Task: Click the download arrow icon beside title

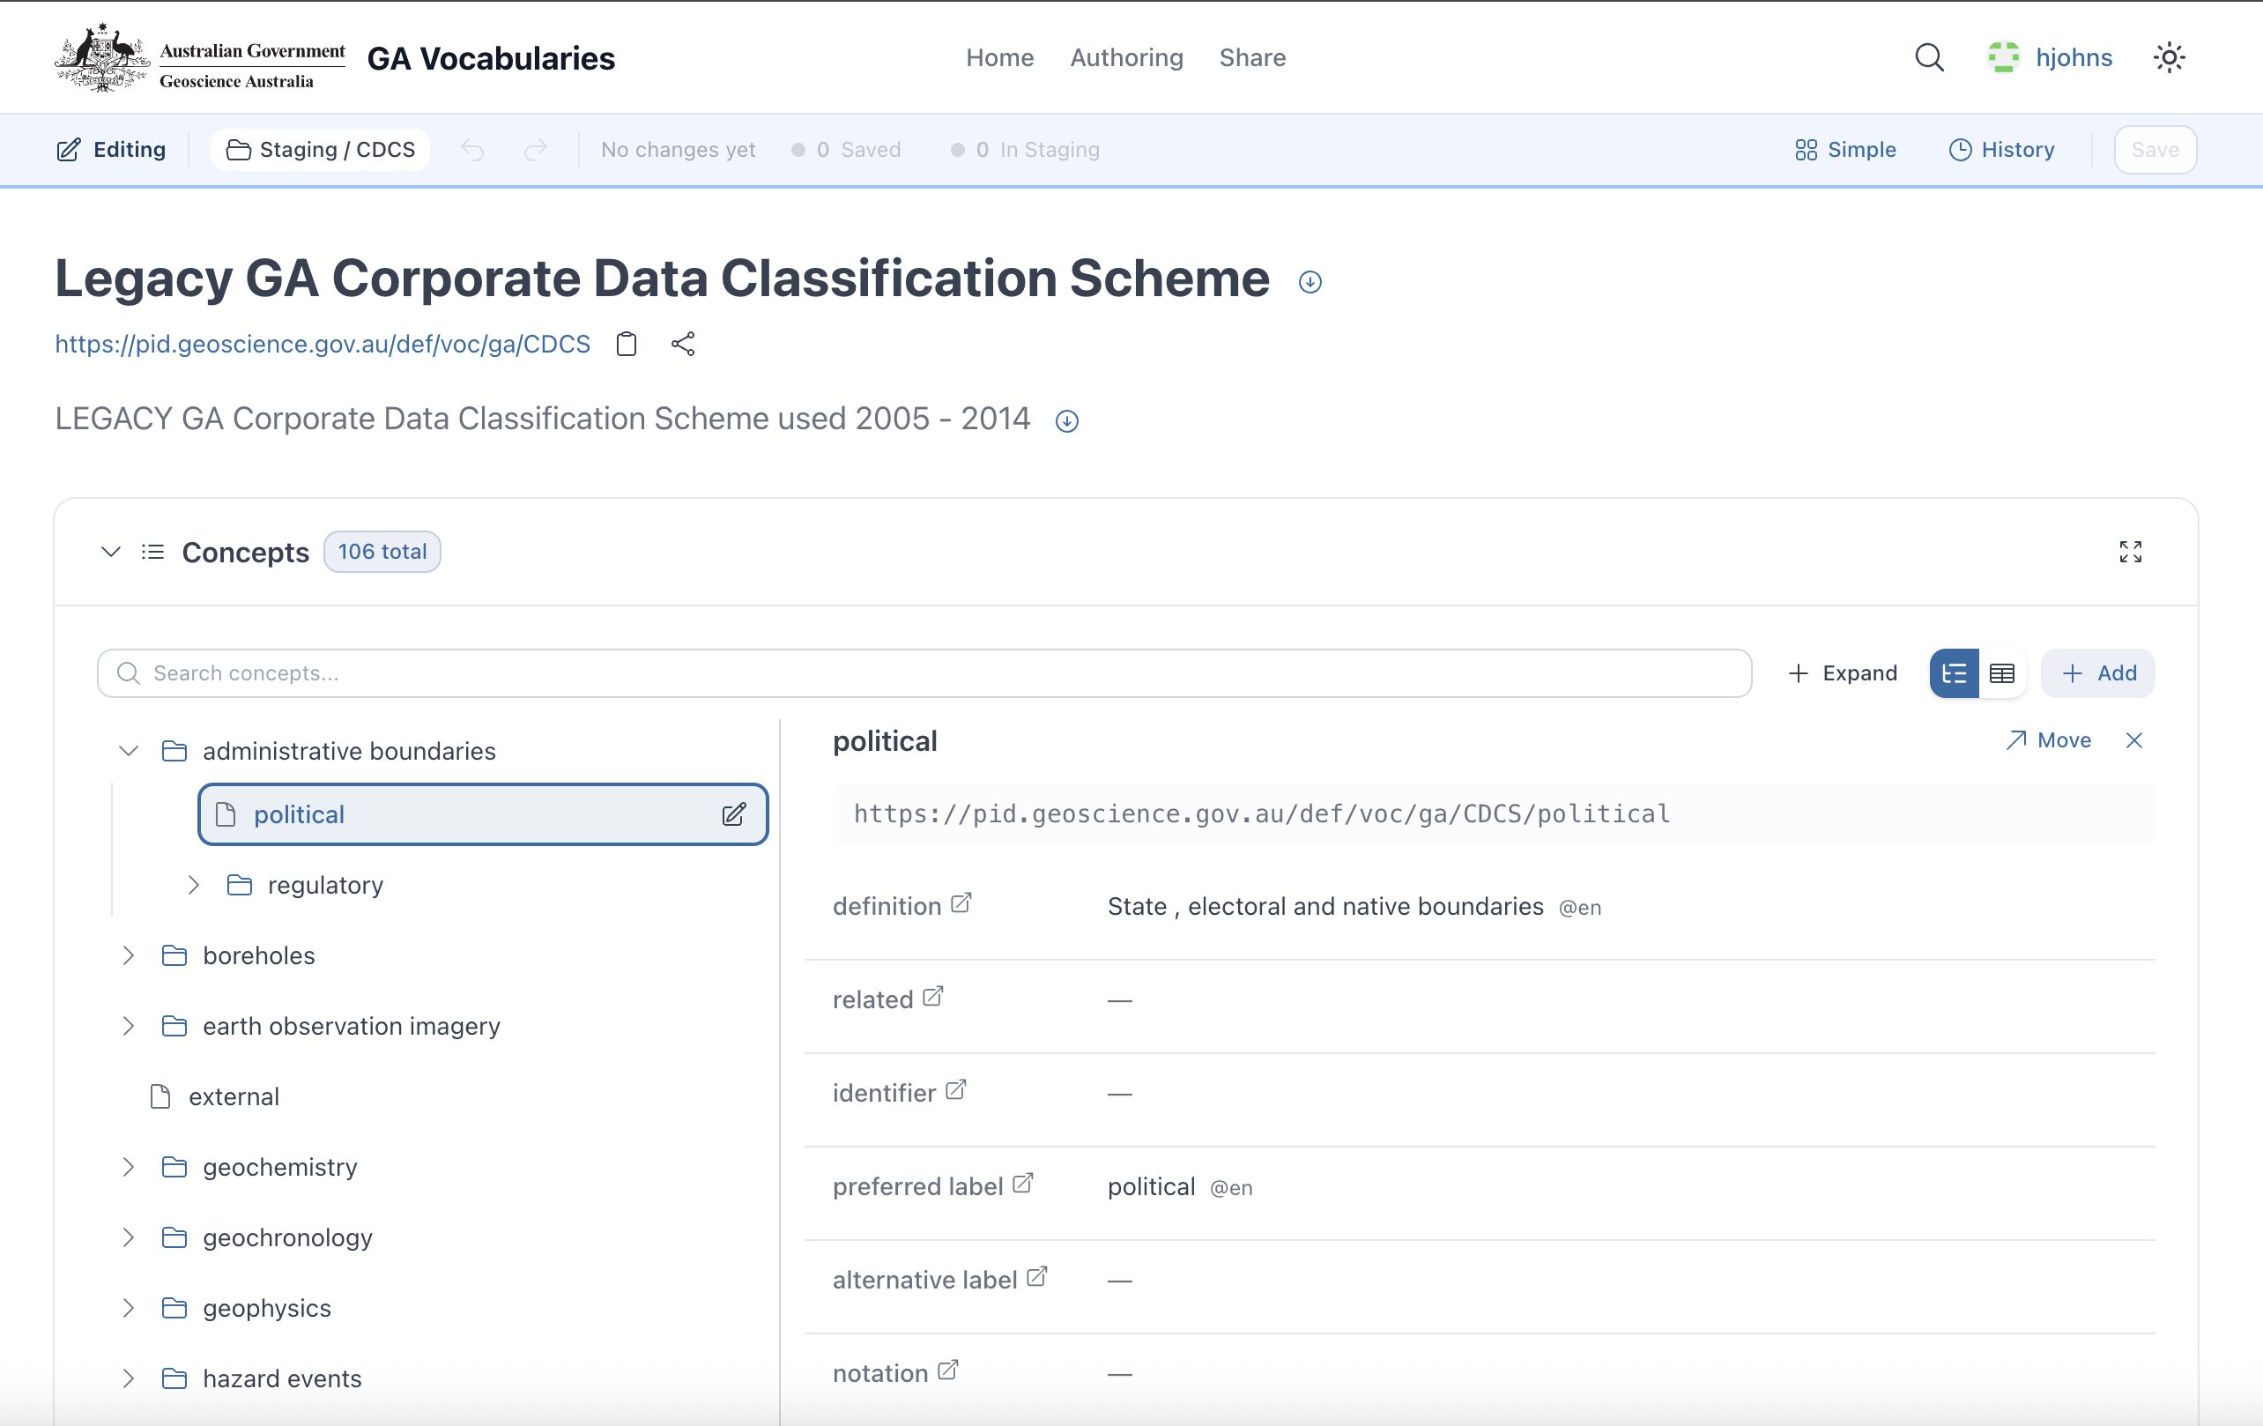Action: pyautogui.click(x=1310, y=282)
